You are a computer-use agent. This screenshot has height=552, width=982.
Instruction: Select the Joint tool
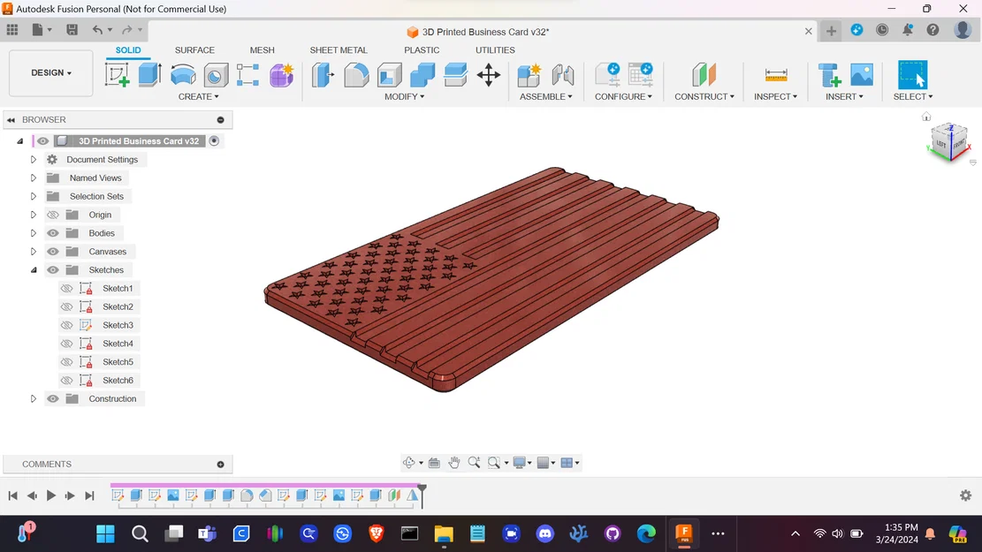[x=562, y=75]
